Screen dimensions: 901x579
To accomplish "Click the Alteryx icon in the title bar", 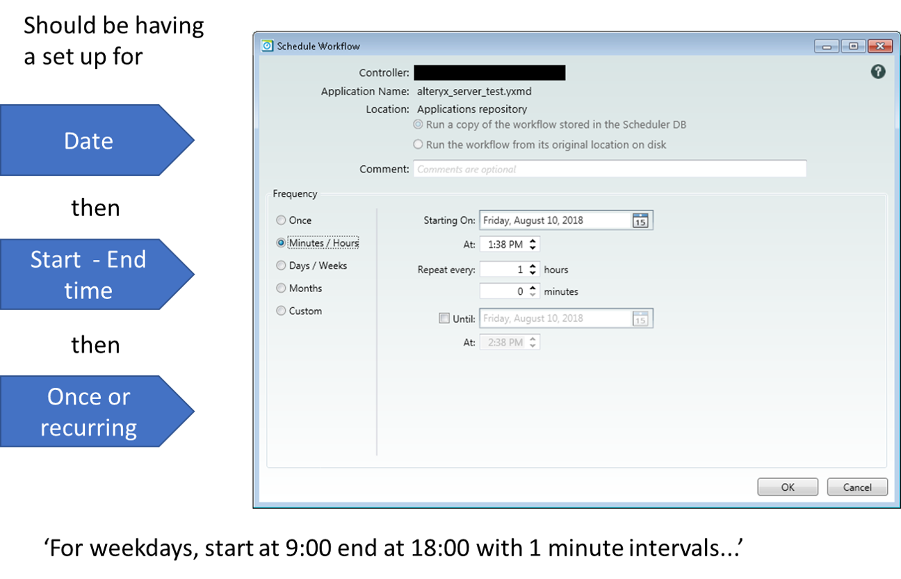I will [x=266, y=45].
